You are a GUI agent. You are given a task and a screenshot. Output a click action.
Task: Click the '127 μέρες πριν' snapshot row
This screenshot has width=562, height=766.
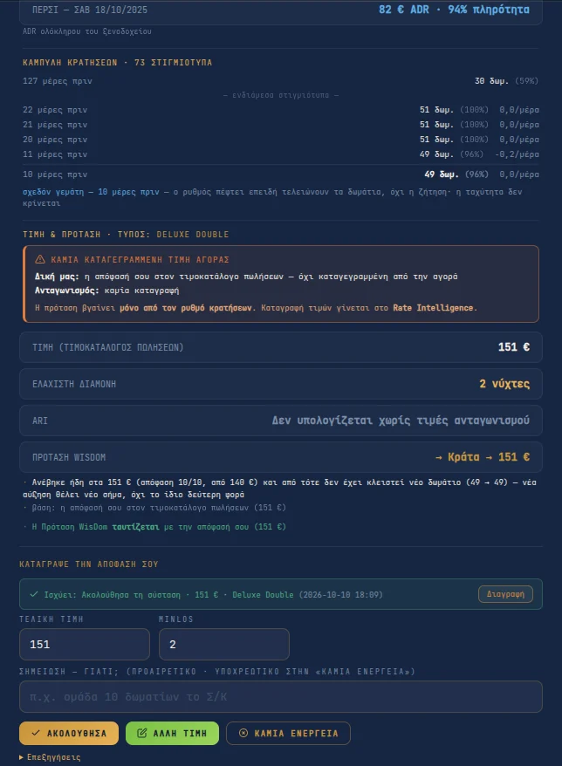click(x=281, y=81)
